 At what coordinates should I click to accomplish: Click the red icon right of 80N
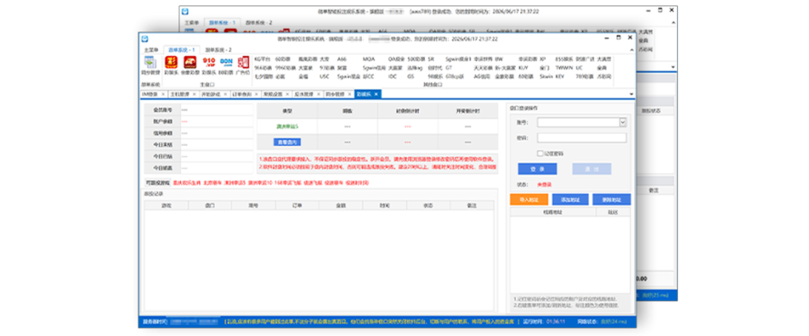244,62
